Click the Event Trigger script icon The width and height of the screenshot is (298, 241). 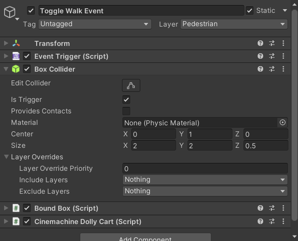pyautogui.click(x=16, y=56)
